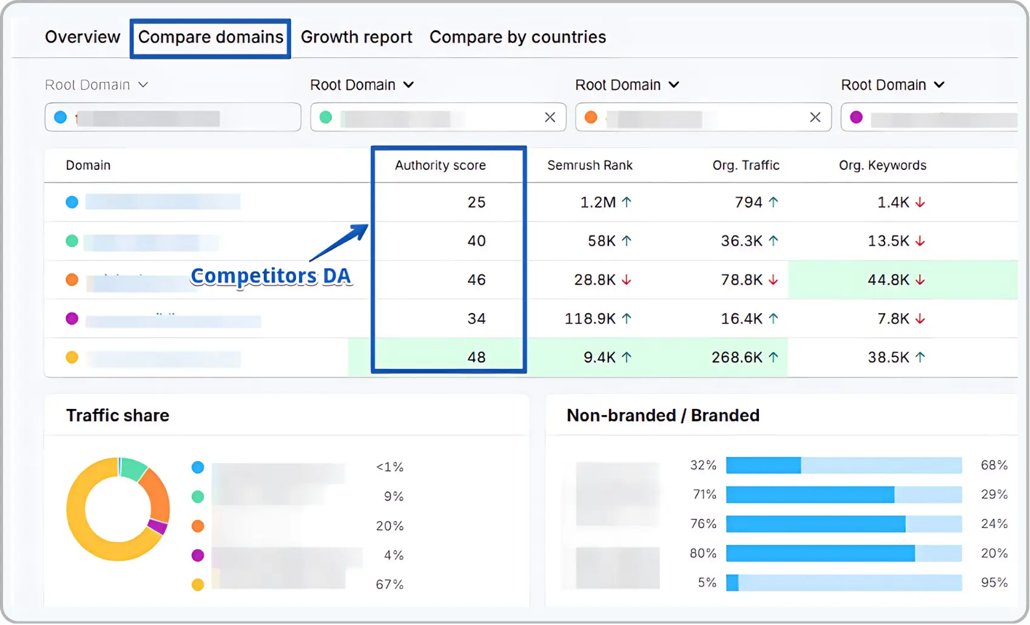Click the branded bar showing 76% non-branded
The width and height of the screenshot is (1030, 625).
(844, 524)
